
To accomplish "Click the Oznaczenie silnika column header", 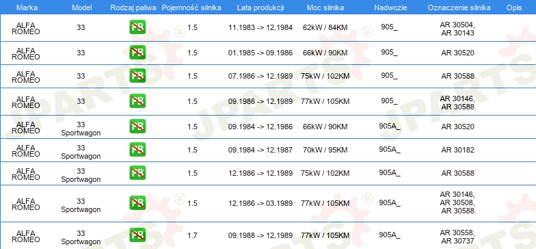I will click(x=459, y=8).
